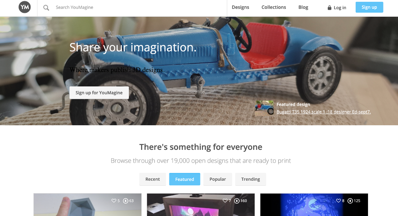Select the Featured designs filter

pos(184,179)
